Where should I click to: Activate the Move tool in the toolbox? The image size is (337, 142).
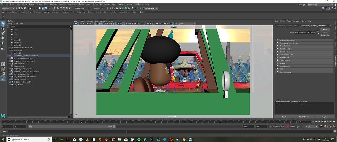click(3, 38)
